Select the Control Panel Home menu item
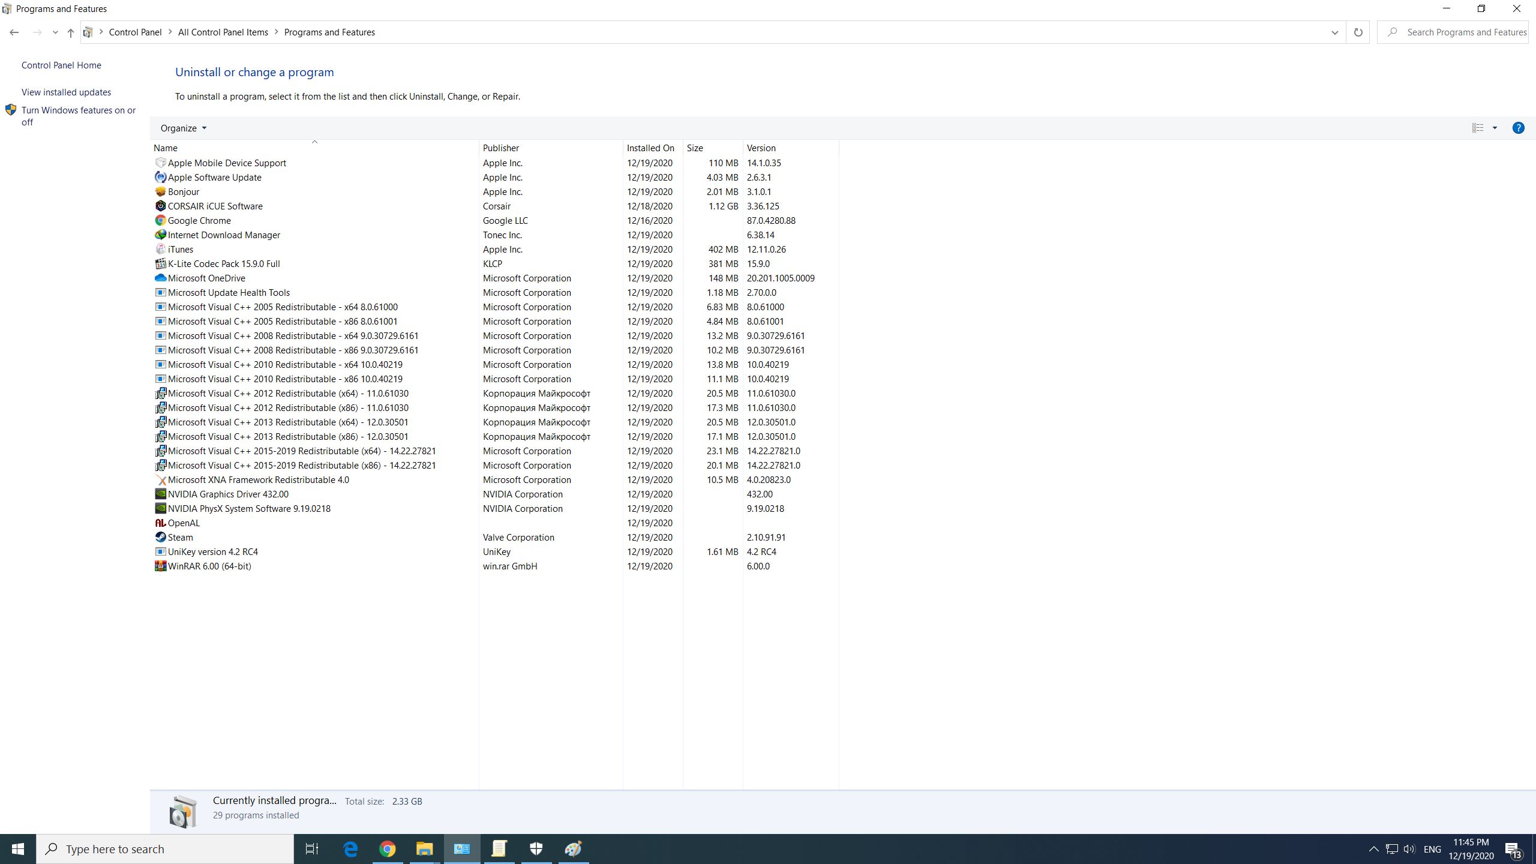The height and width of the screenshot is (864, 1536). [x=60, y=64]
